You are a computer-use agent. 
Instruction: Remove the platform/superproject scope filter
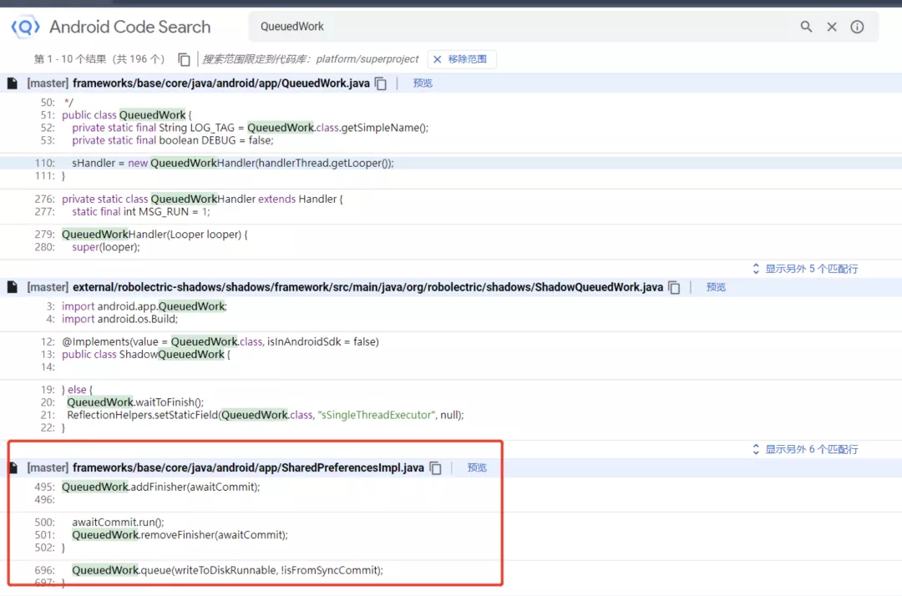[462, 59]
